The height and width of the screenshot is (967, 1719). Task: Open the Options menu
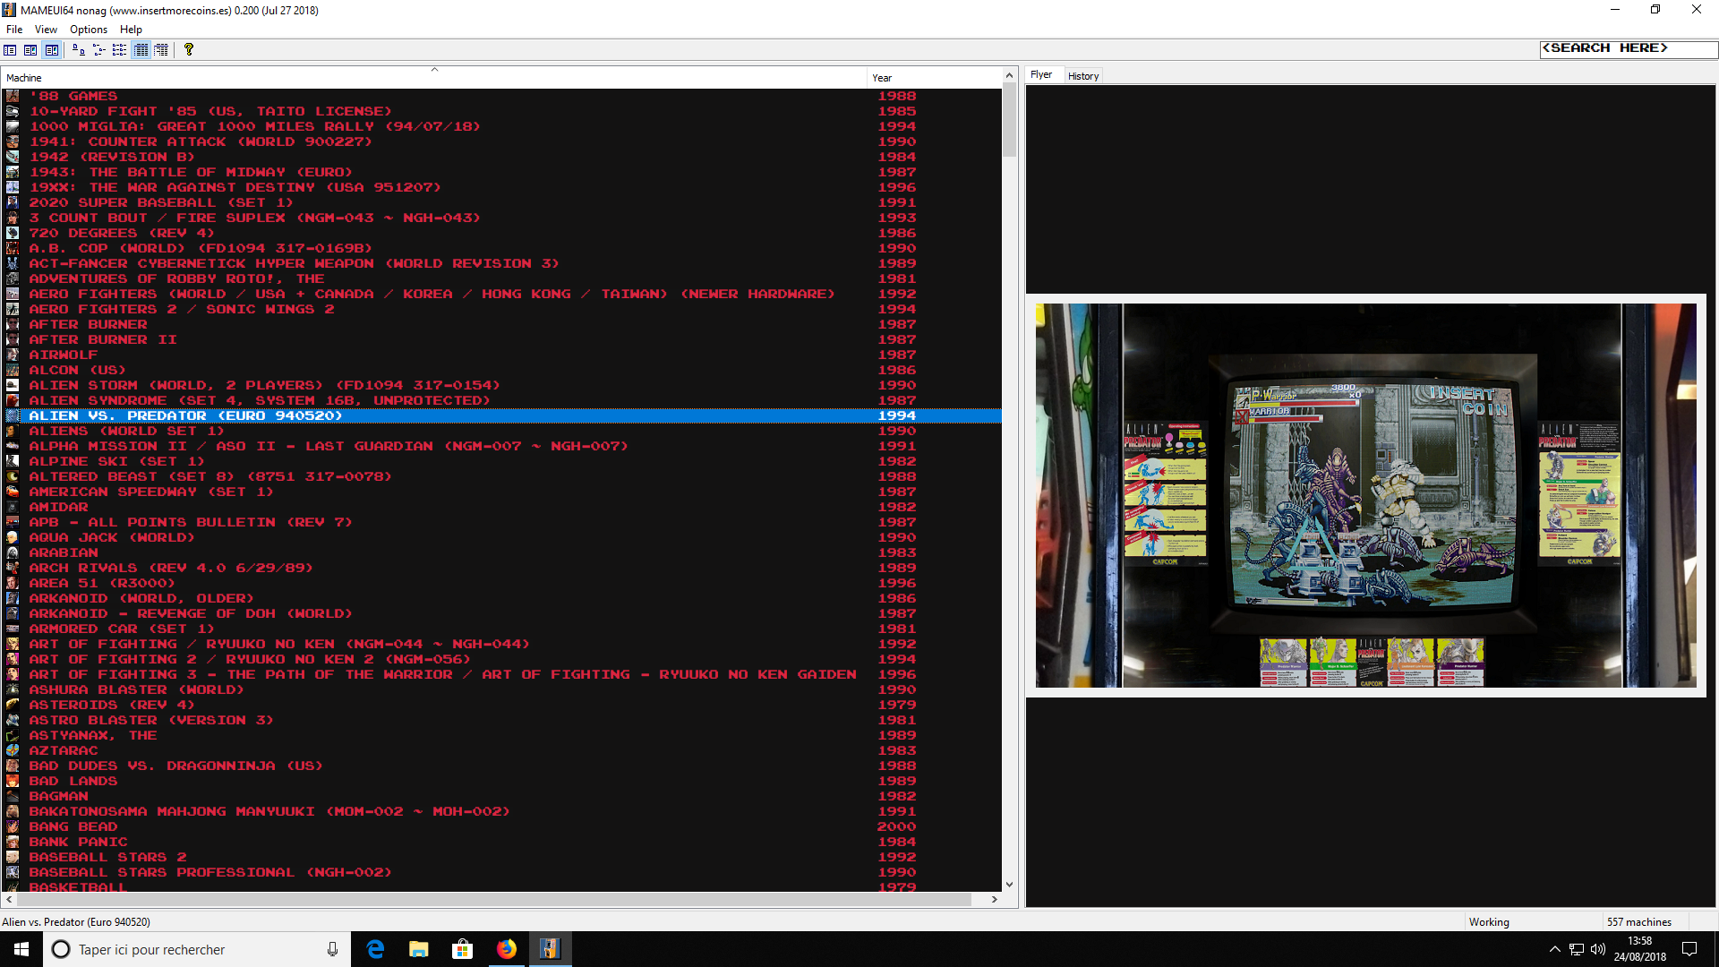(x=89, y=30)
